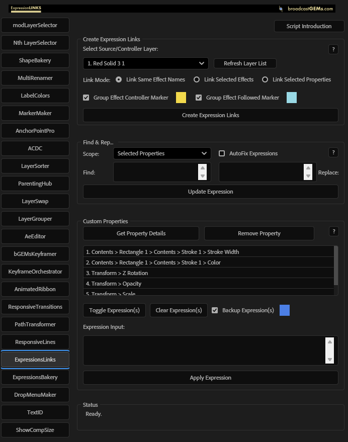Click the Replace field up arrow
The width and height of the screenshot is (348, 442).
click(308, 168)
